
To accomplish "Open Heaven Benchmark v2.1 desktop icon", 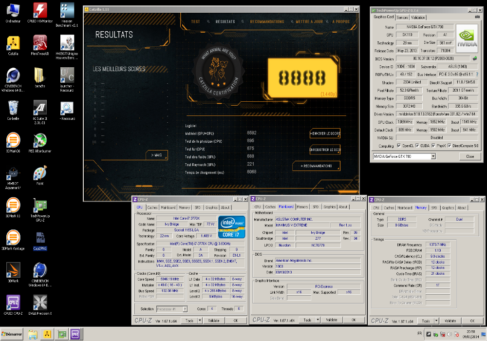I will point(67,14).
